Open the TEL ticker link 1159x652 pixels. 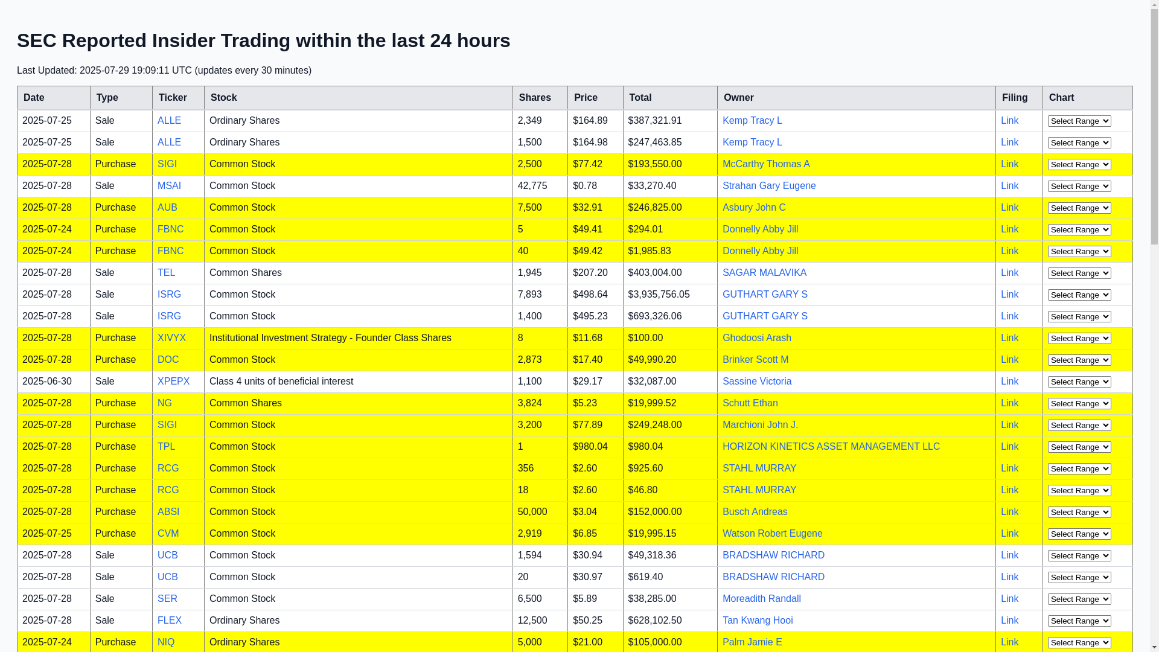pos(166,273)
